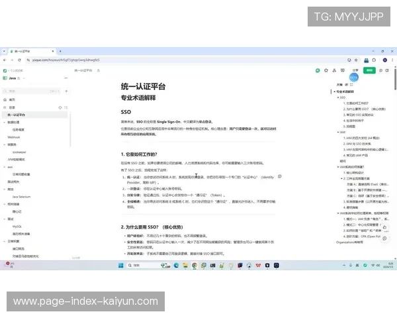This screenshot has width=397, height=318.
Task: Click the page vertical scrollbar thumb
Action: click(x=395, y=78)
